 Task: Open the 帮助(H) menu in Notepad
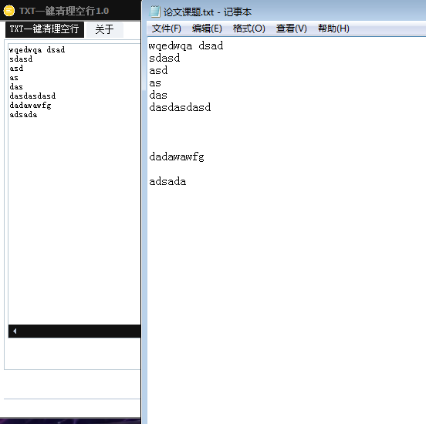pyautogui.click(x=333, y=29)
